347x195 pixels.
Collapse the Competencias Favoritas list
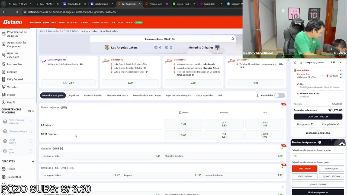click(33, 111)
